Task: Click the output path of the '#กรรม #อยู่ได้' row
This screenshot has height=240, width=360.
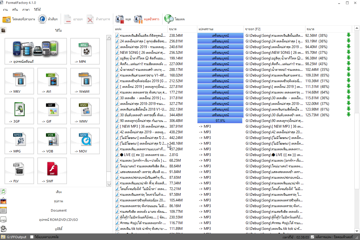Action: pos(274,223)
